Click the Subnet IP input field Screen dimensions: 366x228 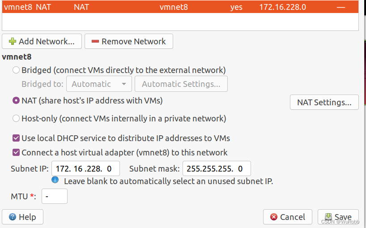tap(85, 168)
